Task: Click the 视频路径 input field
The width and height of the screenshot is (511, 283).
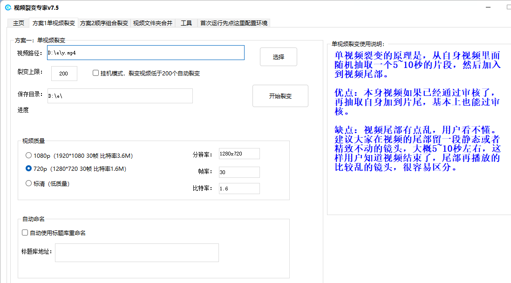Action: coord(145,53)
